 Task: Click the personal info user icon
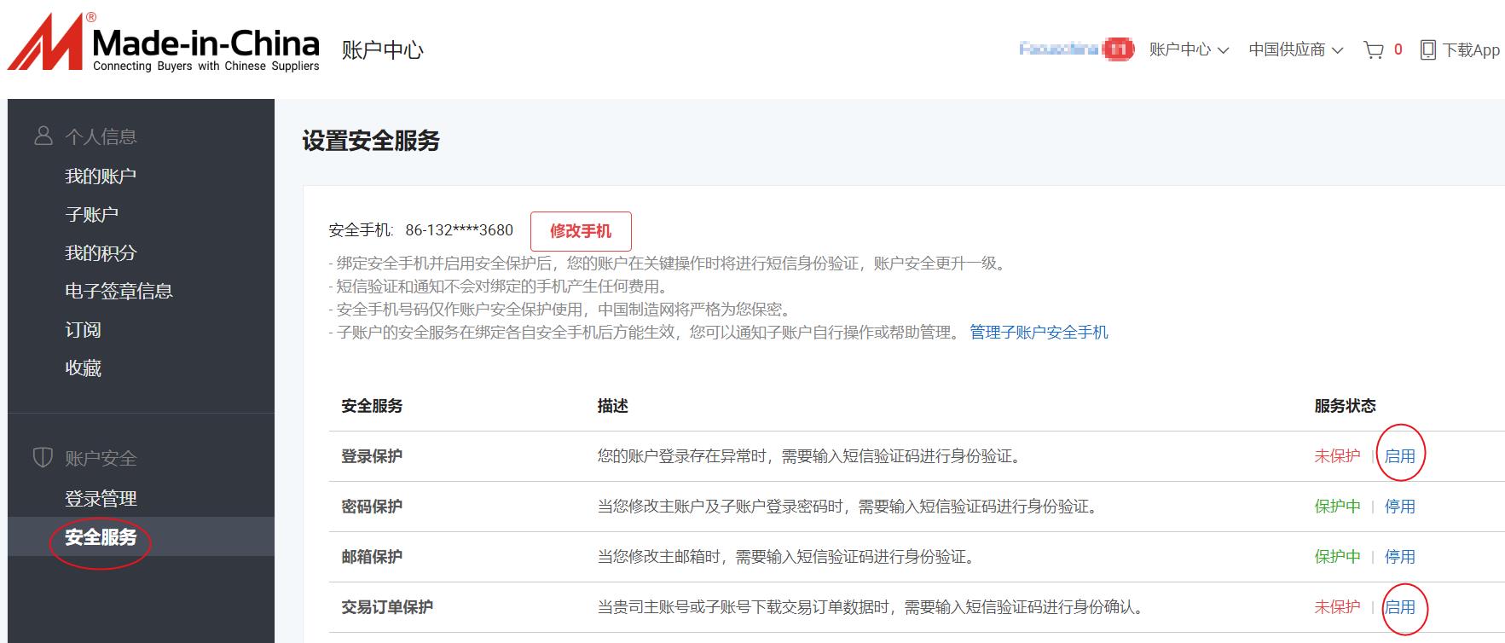tap(43, 136)
